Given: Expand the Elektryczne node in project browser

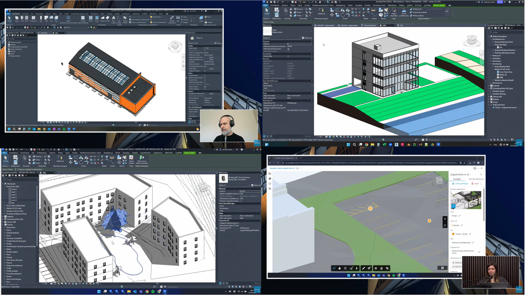Looking at the screenshot, I should [490, 56].
